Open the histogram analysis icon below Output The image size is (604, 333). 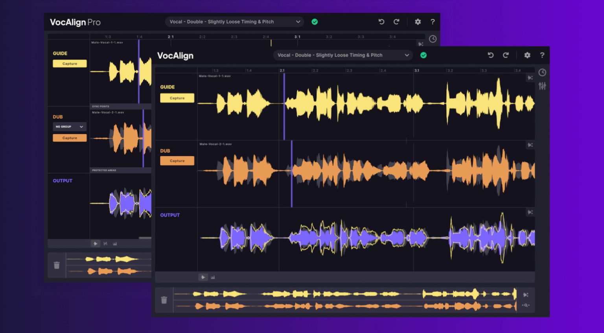pos(213,277)
